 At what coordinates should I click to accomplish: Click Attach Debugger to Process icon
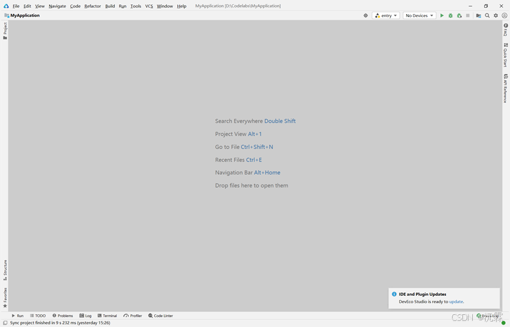[x=459, y=16]
